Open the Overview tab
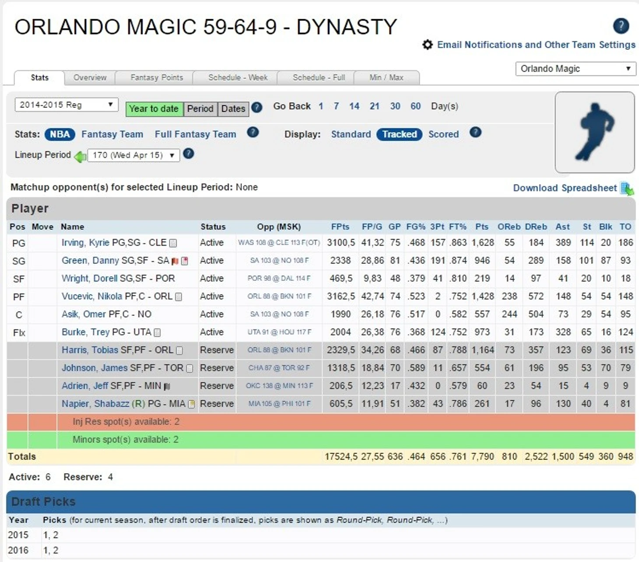This screenshot has width=639, height=562. (90, 77)
